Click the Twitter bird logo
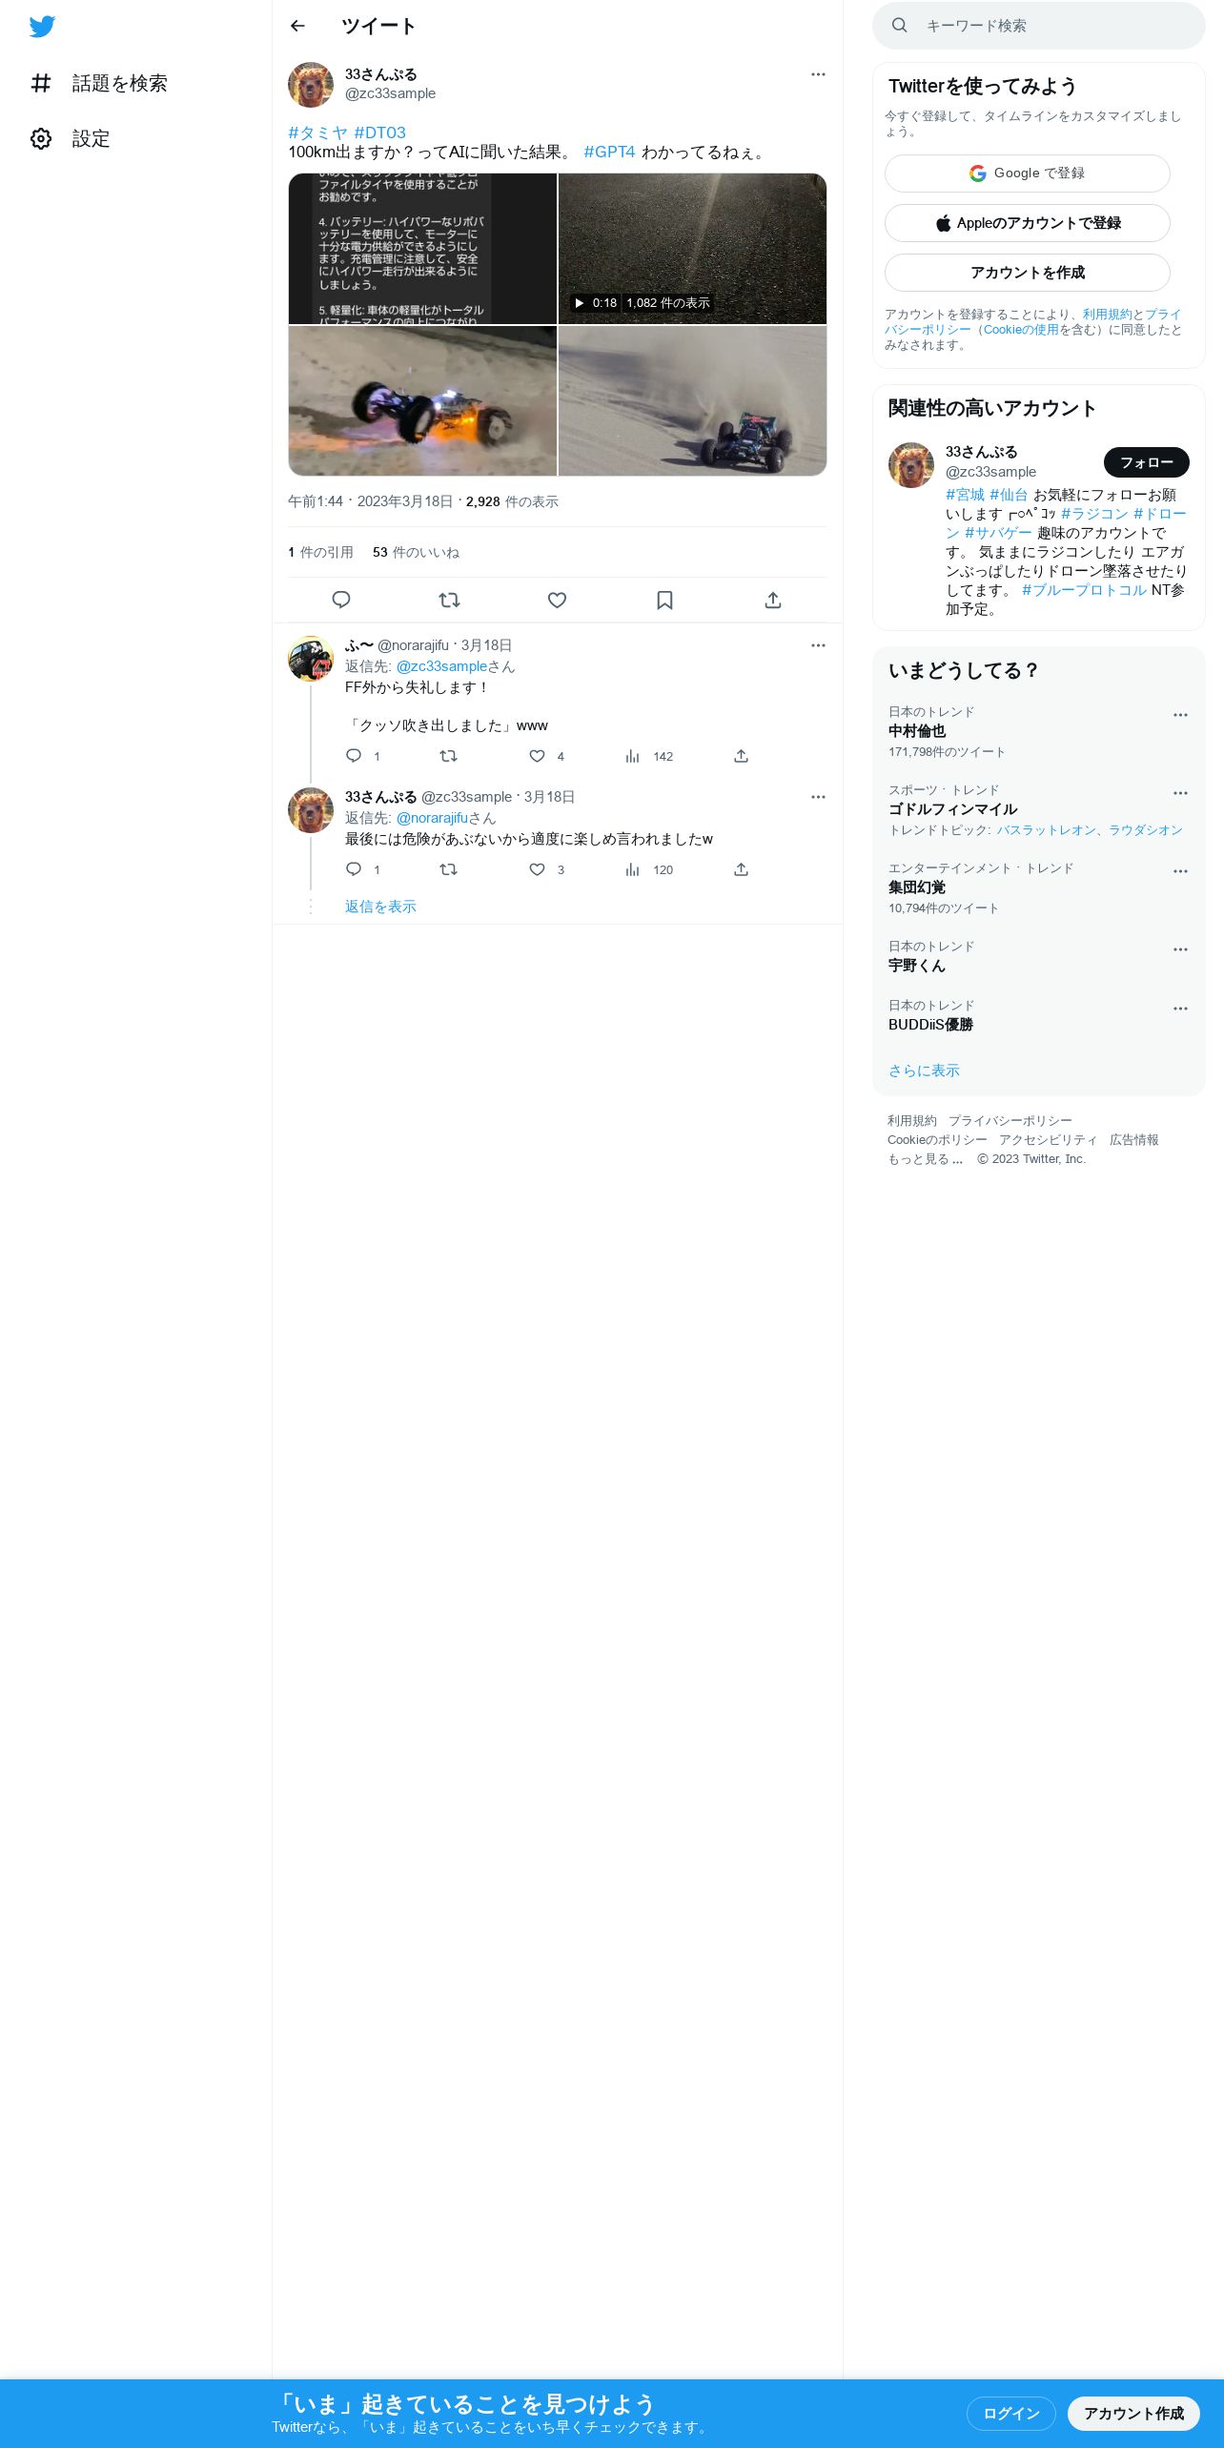This screenshot has width=1224, height=2448. click(x=42, y=27)
